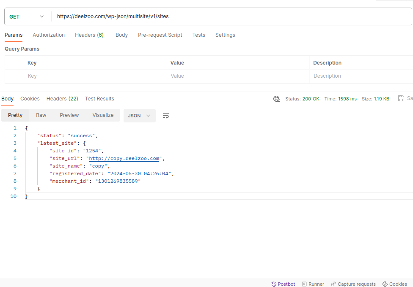Image resolution: width=413 pixels, height=287 pixels.
Task: Switch to the Authorization tab
Action: click(49, 35)
